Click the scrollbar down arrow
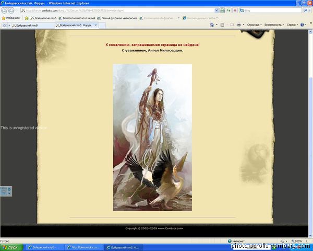Screen dimensions: 313x251 tap(310, 235)
